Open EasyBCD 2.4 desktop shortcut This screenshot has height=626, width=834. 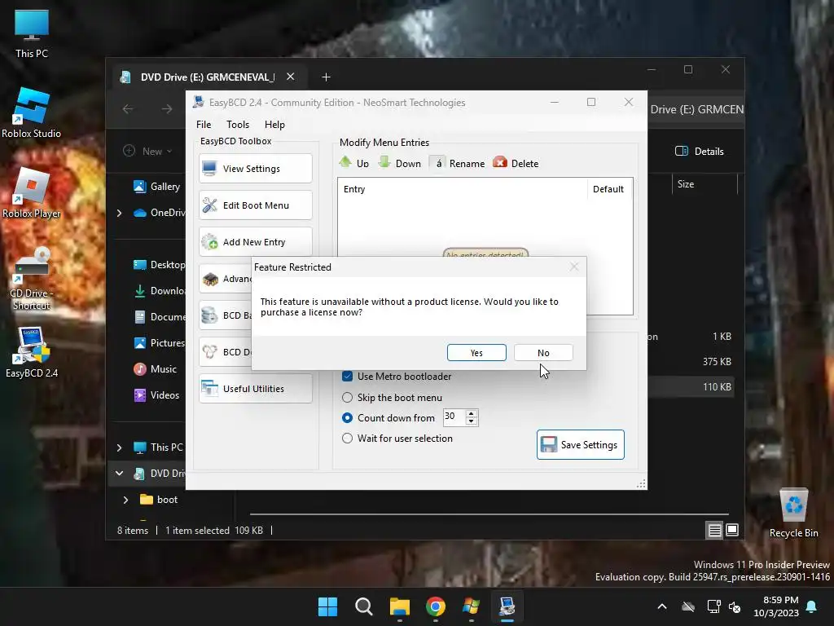click(32, 352)
